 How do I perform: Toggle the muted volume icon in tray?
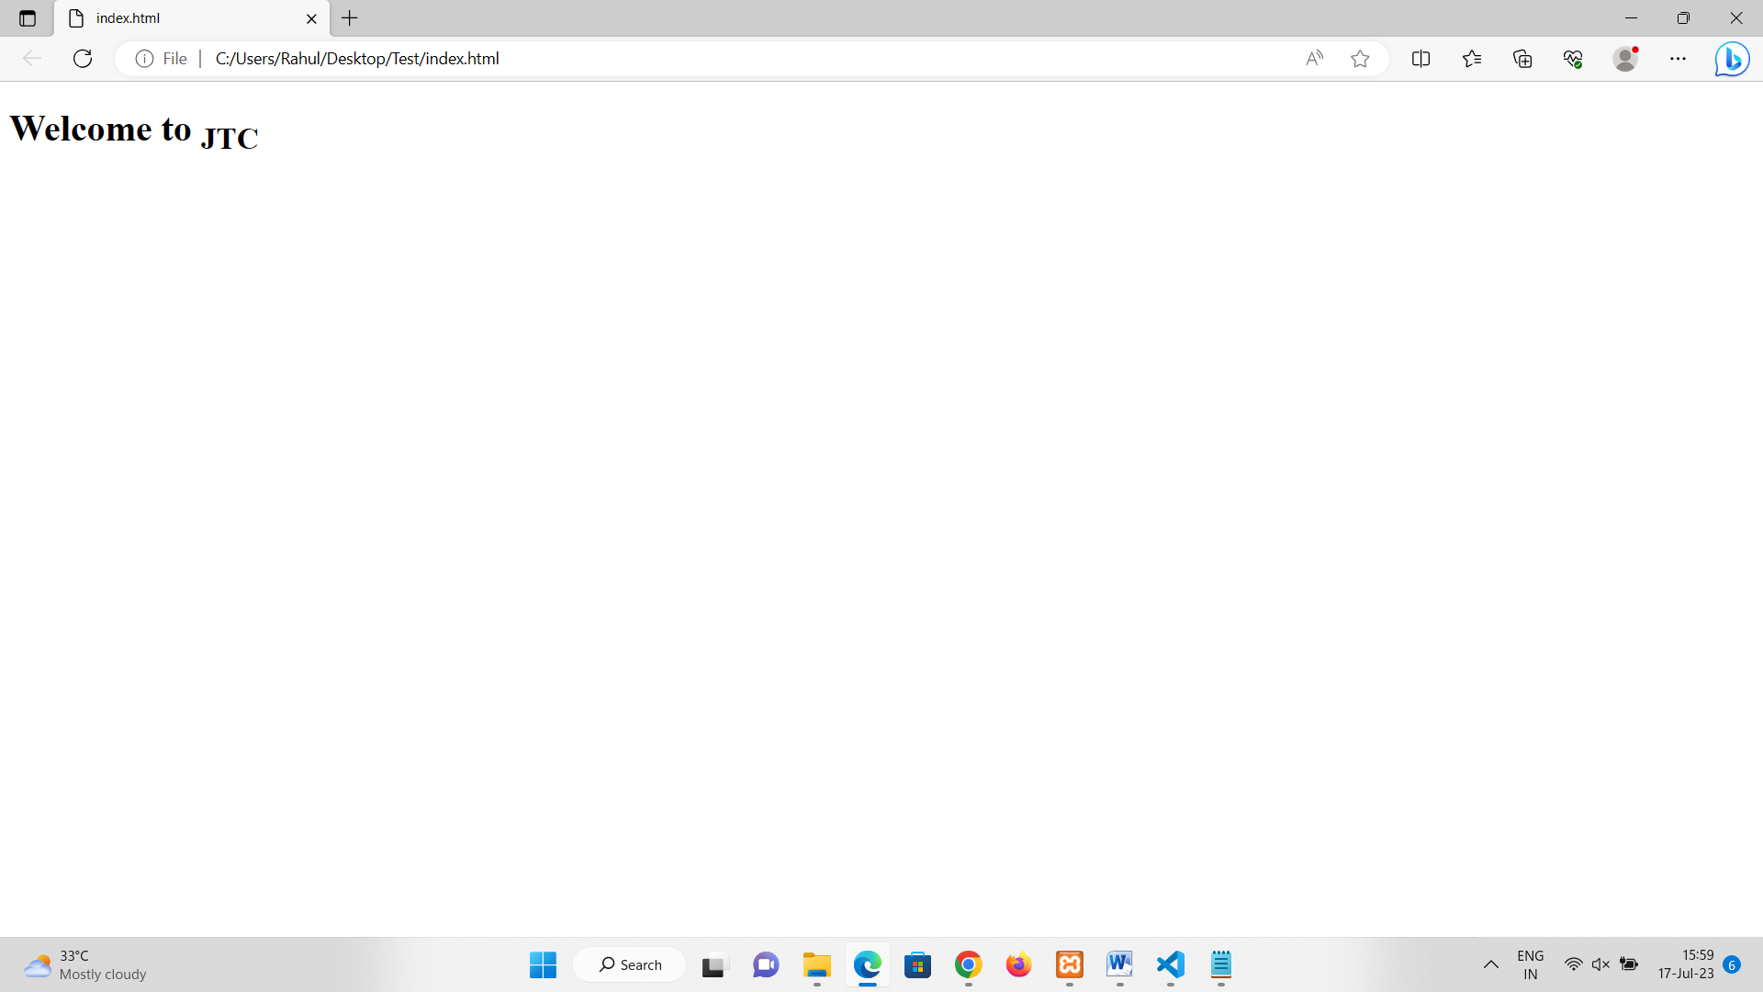[1600, 964]
